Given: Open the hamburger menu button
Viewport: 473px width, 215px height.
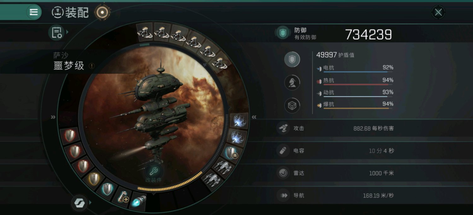Looking at the screenshot, I should 33,12.
